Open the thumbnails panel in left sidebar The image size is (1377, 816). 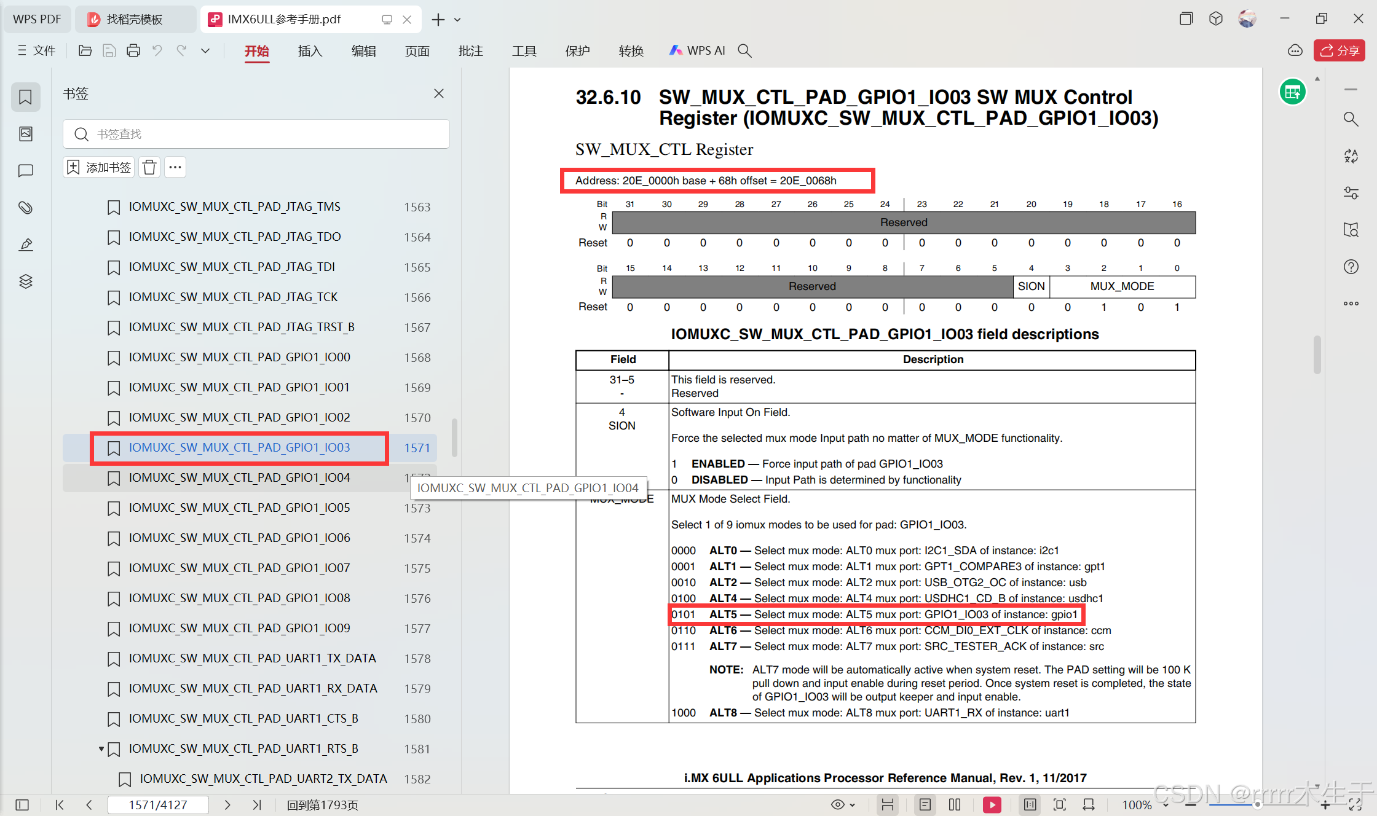(25, 134)
